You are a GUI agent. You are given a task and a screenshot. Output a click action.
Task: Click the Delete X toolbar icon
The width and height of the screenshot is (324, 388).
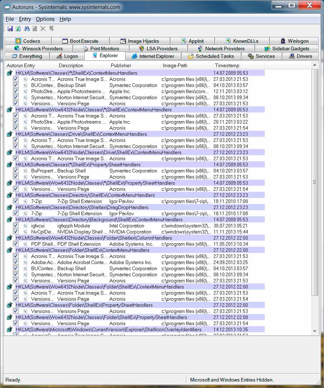43,29
